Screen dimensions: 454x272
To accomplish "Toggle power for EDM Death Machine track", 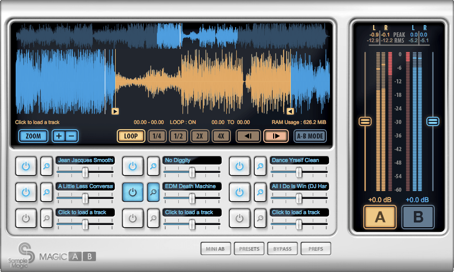I will [x=132, y=192].
